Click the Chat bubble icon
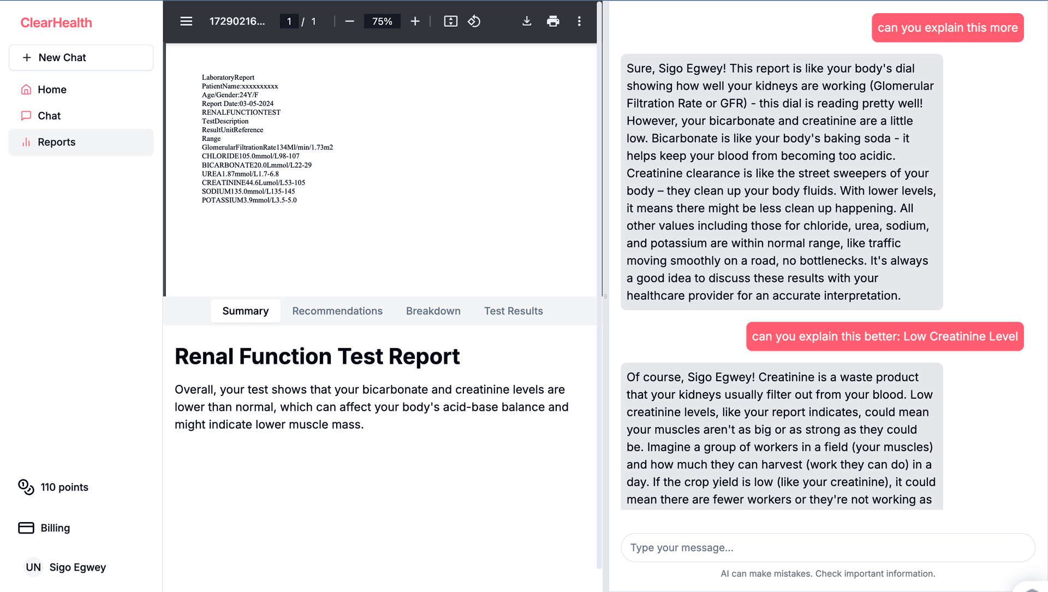Screen dimensions: 1048x592 click(x=26, y=116)
